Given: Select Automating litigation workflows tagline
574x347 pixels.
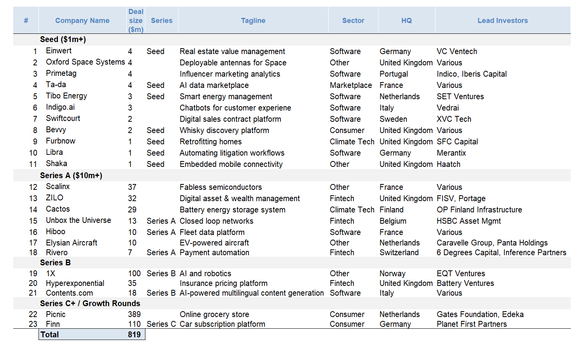Looking at the screenshot, I should tap(232, 153).
